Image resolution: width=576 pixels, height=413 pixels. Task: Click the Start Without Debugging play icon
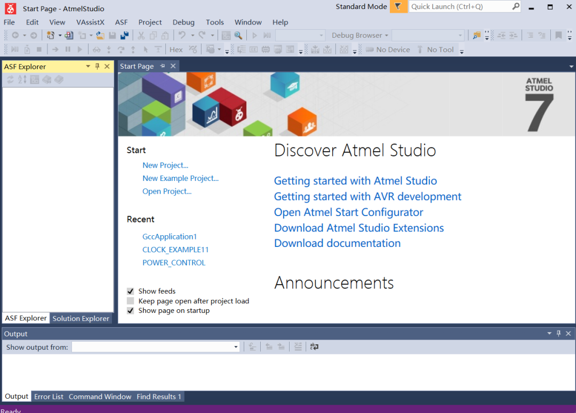pos(254,36)
